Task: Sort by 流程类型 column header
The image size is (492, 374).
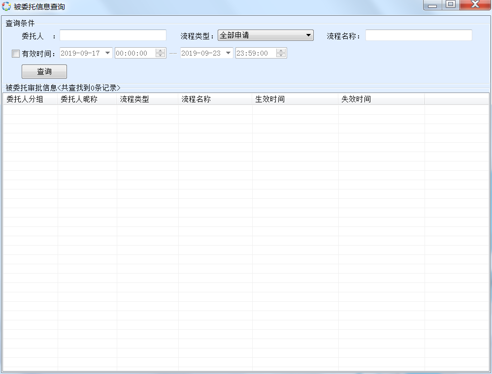Action: point(147,99)
